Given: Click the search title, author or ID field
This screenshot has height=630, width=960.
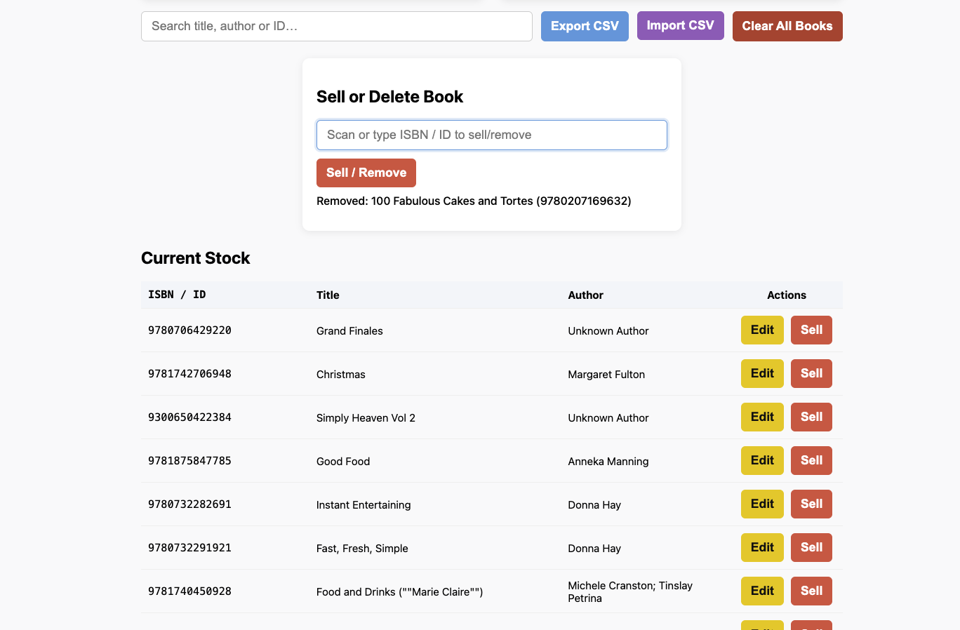Looking at the screenshot, I should point(337,26).
